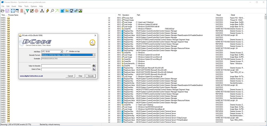Open the File menu
Image resolution: width=267 pixels, height=126 pixels.
(3, 6)
